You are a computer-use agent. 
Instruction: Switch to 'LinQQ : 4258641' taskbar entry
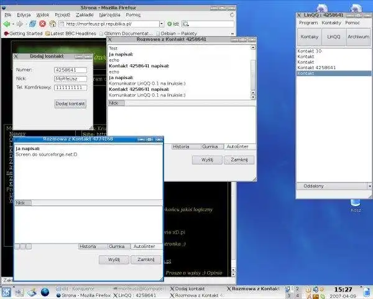[x=135, y=295]
